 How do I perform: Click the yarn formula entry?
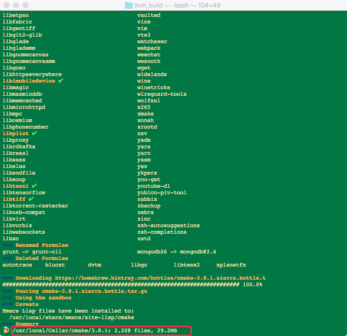144,153
